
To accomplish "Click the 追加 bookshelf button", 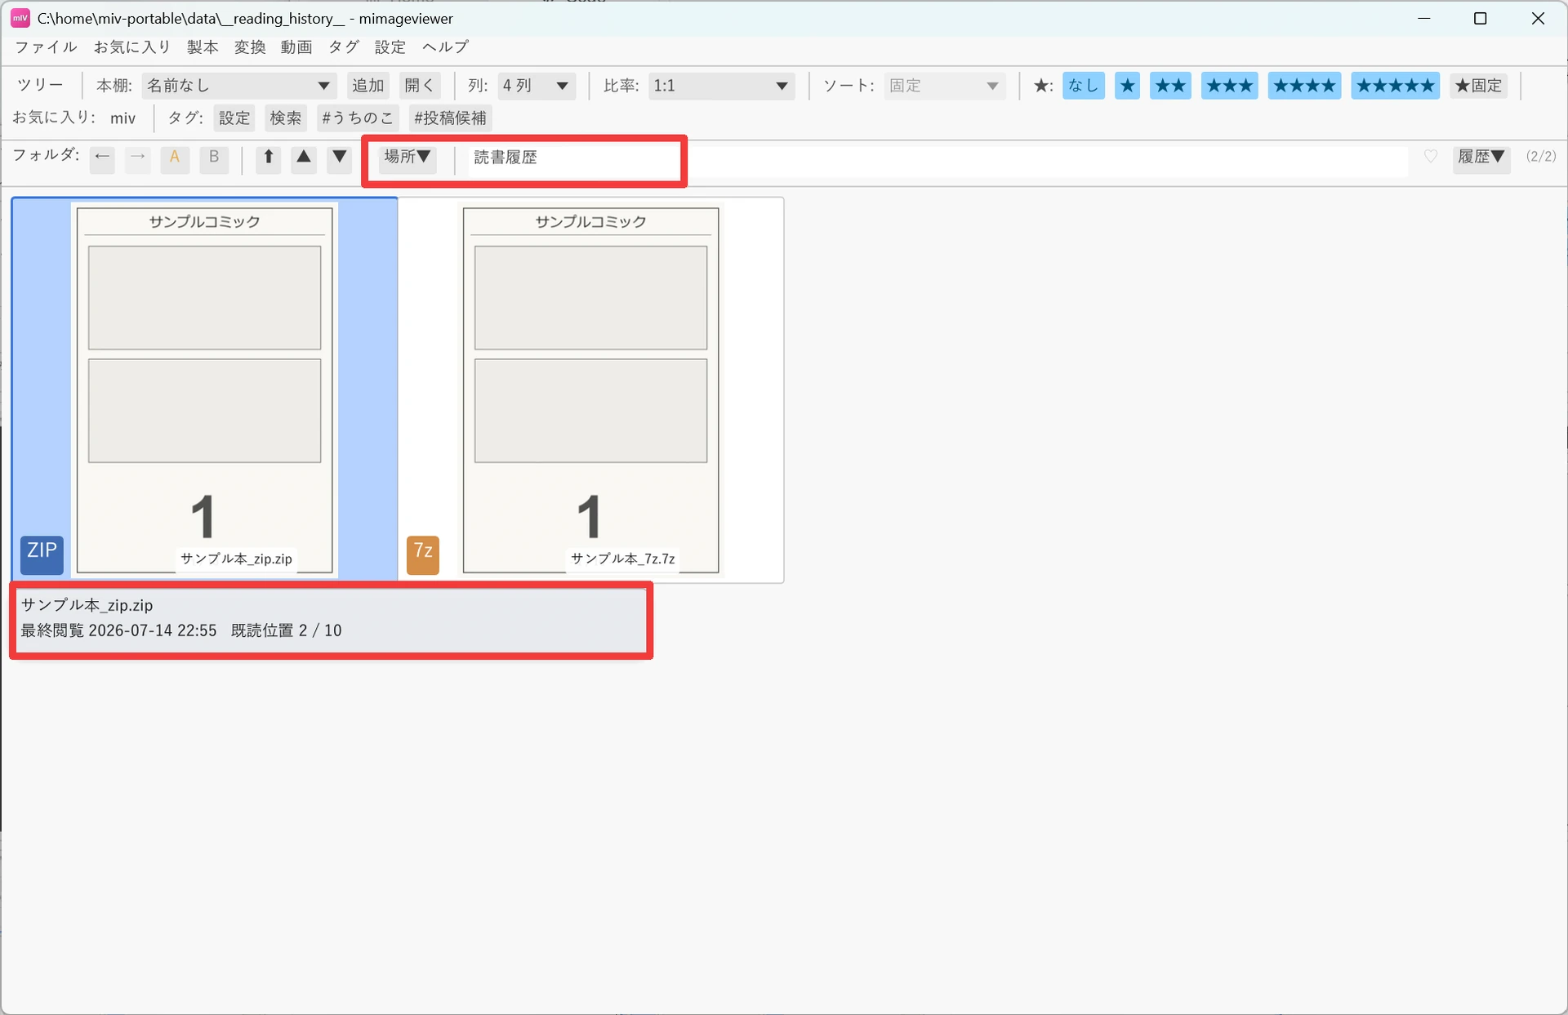I will coord(367,86).
